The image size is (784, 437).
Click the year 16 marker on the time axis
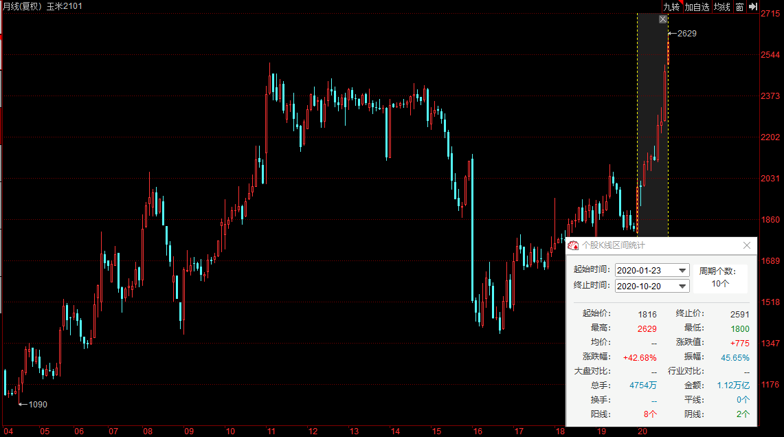(478, 432)
